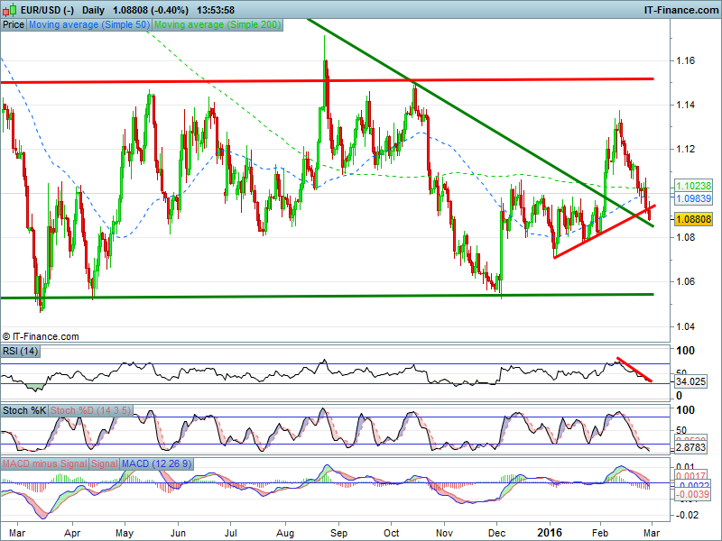Click the IT-Finance.com link at top right

coord(680,9)
